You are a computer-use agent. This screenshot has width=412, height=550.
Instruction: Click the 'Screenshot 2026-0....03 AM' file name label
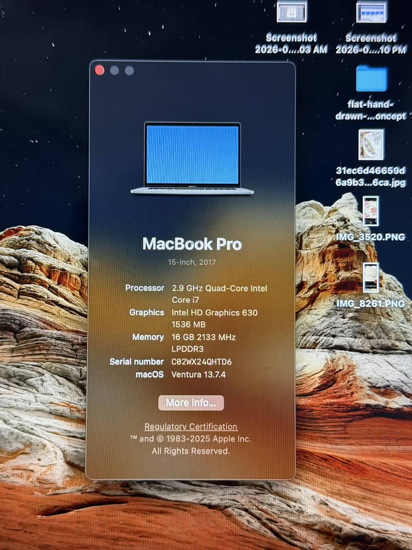point(291,43)
